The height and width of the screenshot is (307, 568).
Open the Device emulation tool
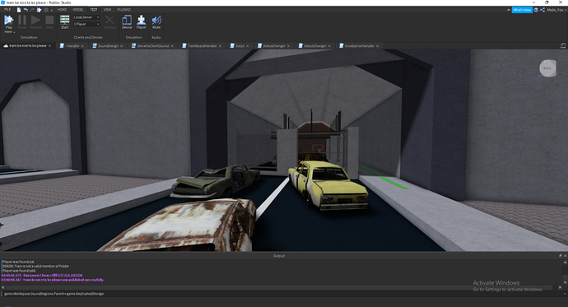pos(127,22)
